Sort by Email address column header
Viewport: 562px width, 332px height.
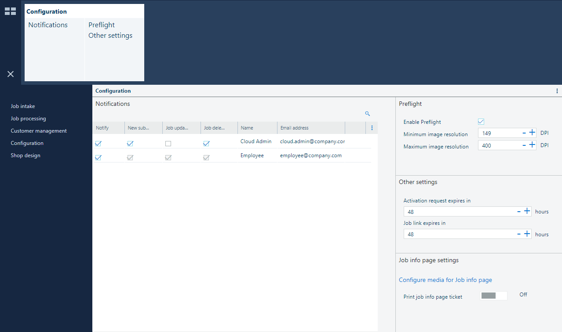pos(311,128)
